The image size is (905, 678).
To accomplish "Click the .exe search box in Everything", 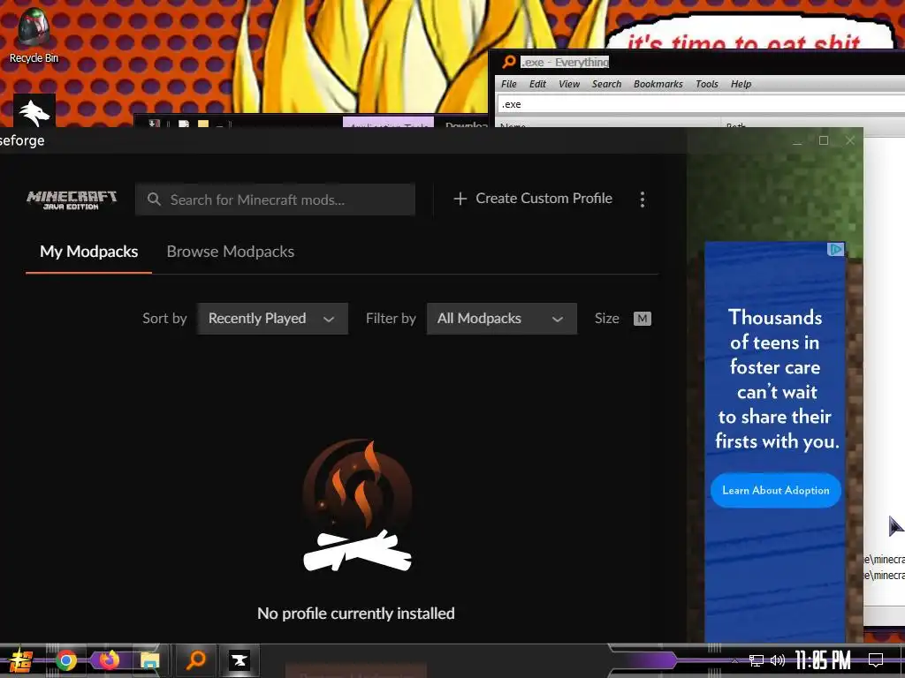I will 701,104.
